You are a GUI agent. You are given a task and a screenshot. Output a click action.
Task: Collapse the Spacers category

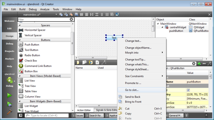click(x=20, y=25)
